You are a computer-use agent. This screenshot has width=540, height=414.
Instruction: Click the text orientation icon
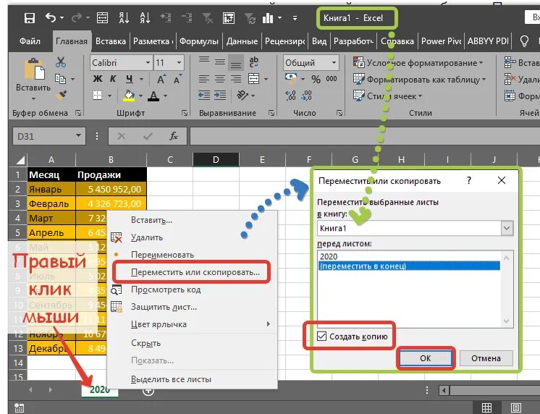[x=242, y=95]
